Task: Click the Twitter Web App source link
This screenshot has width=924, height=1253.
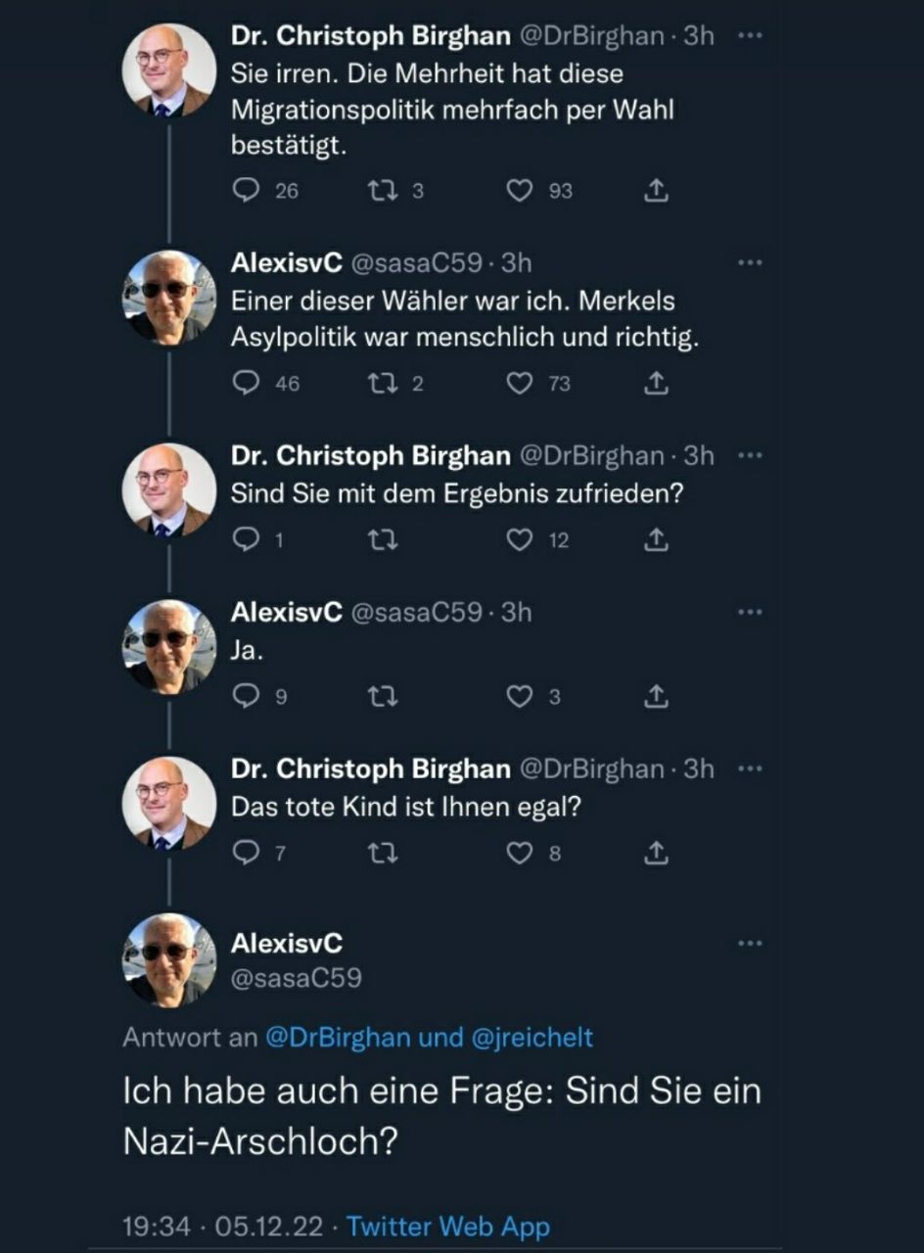Action: [448, 1226]
